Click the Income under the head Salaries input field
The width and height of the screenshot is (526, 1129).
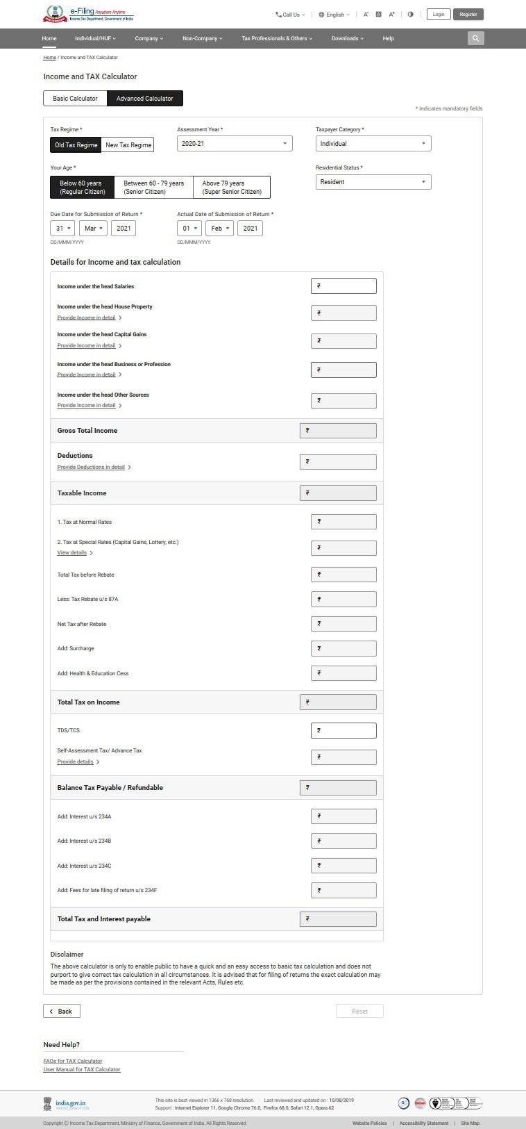[x=343, y=286]
